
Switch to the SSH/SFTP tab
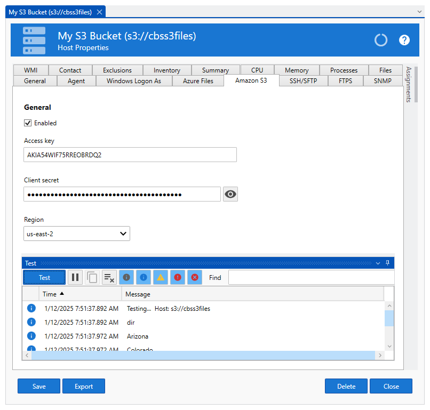click(303, 81)
